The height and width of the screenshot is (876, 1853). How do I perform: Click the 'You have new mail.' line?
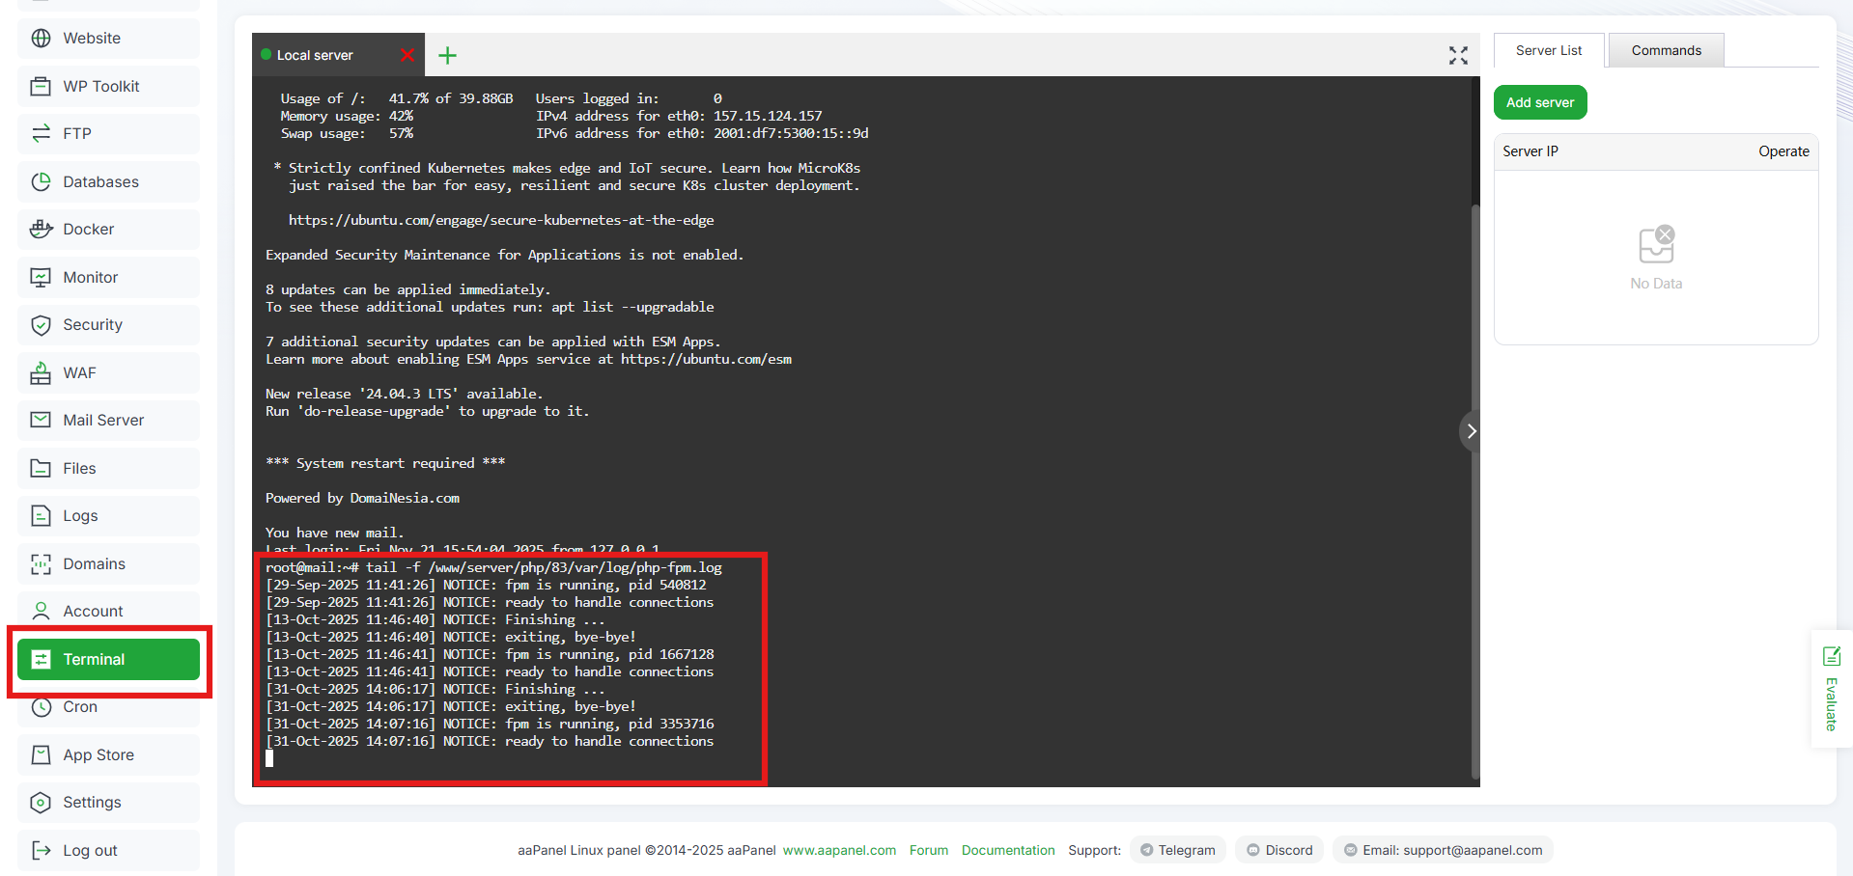tap(334, 533)
